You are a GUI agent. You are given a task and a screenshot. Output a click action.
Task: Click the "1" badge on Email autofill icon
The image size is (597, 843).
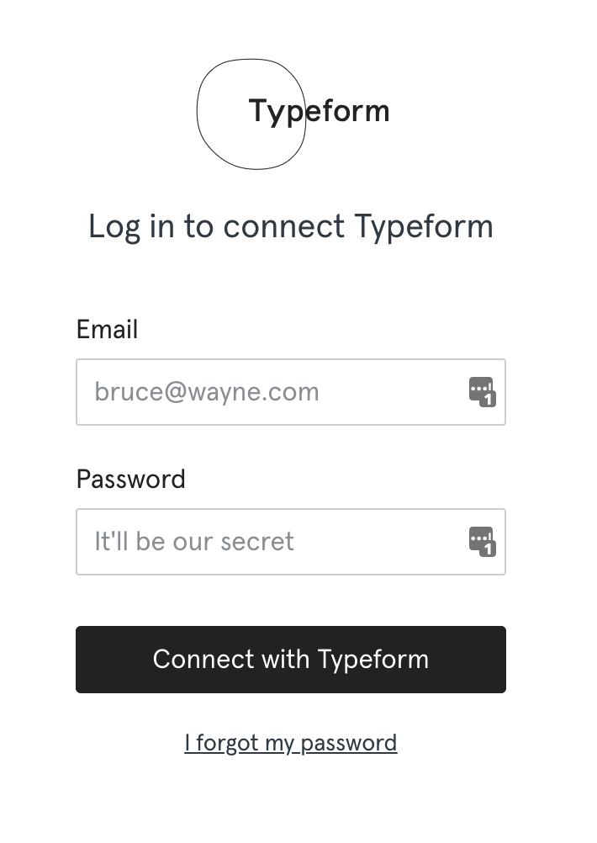[488, 400]
